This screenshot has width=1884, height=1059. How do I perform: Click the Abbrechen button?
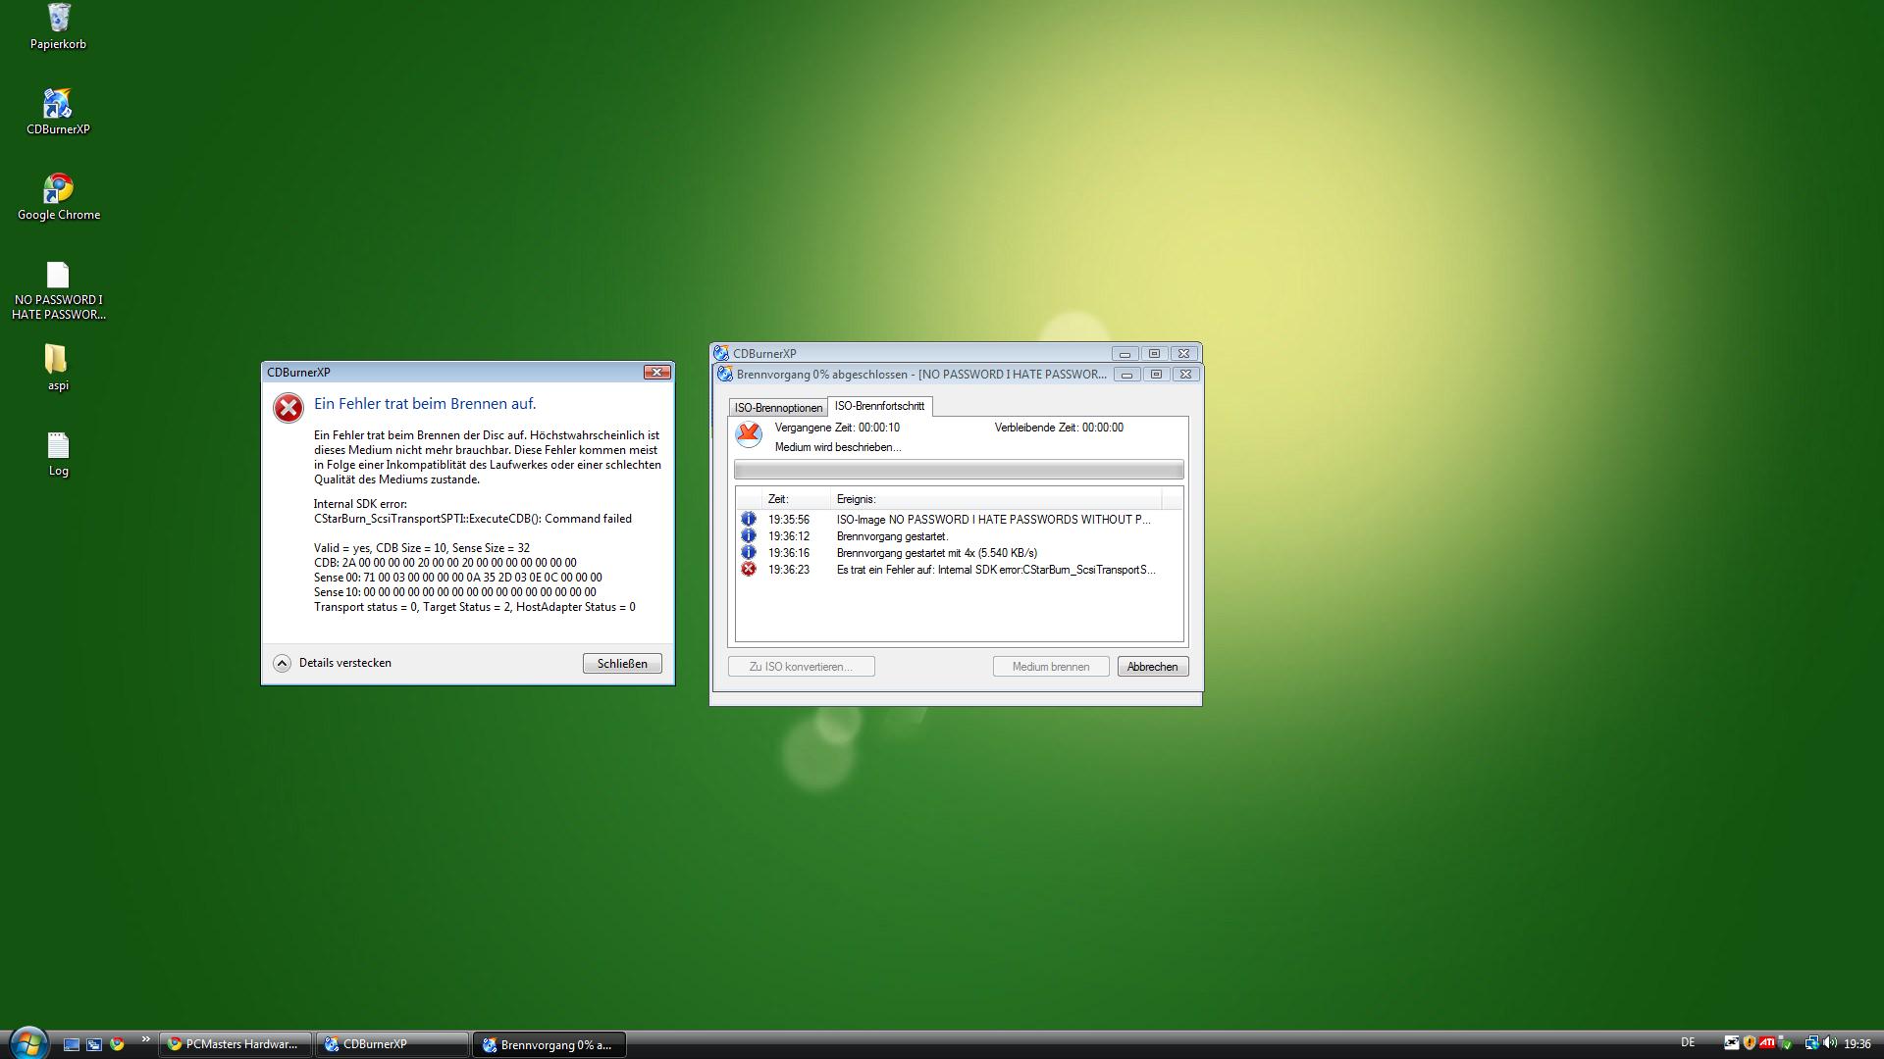coord(1153,667)
